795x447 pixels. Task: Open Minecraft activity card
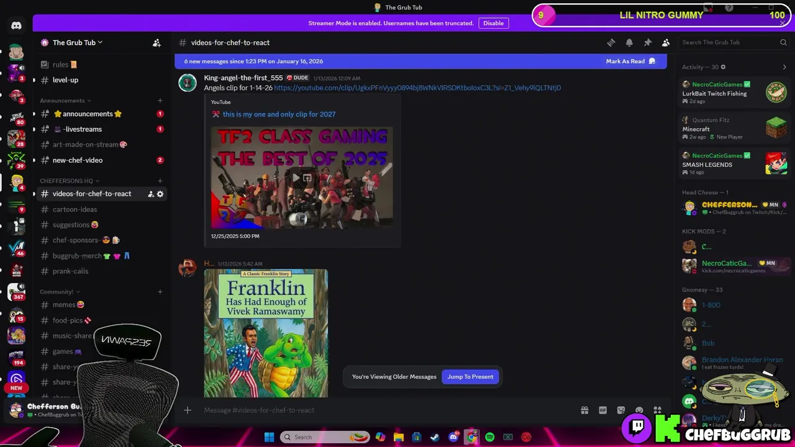point(735,128)
